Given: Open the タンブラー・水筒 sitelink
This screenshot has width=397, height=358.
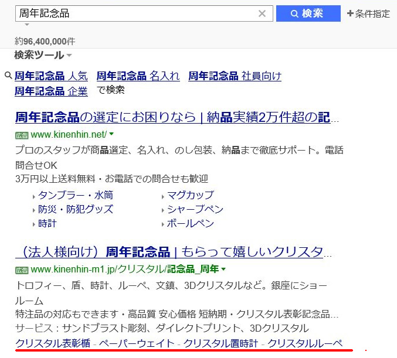Looking at the screenshot, I should coord(76,195).
